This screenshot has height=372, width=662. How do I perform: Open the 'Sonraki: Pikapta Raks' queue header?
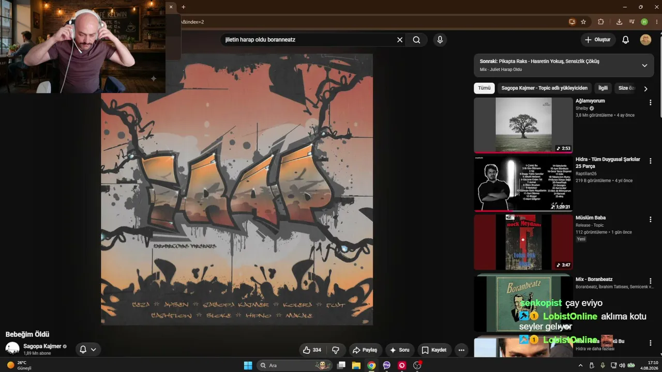pos(564,65)
